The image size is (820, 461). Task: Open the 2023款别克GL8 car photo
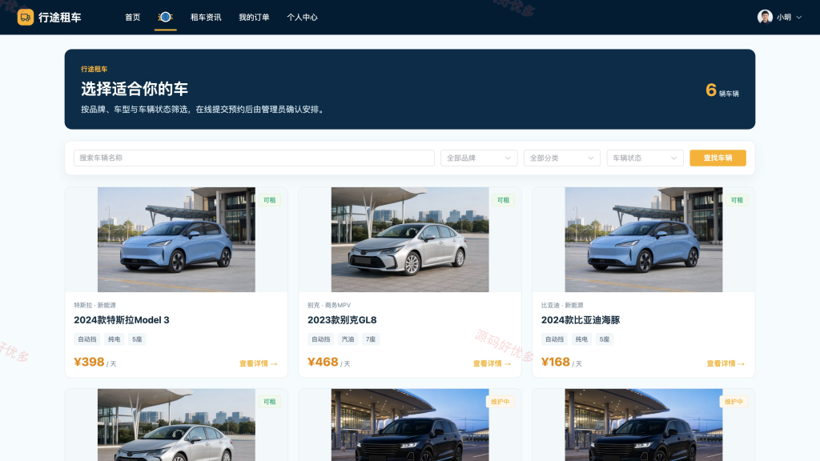(x=410, y=239)
